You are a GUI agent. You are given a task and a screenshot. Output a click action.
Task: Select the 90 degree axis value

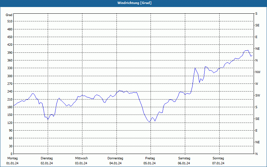click(11, 131)
